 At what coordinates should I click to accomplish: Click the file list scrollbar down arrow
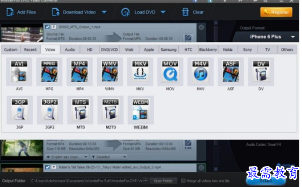[x=216, y=169]
